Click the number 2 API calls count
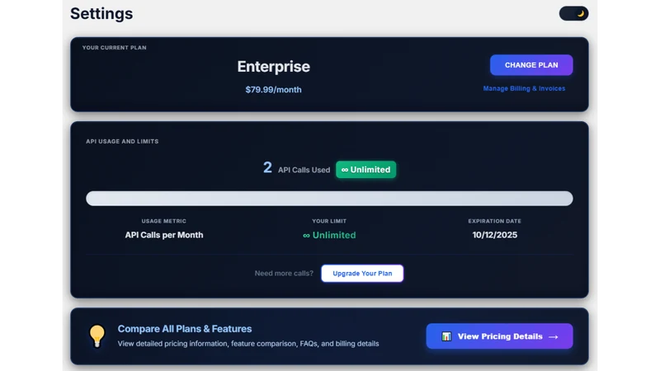660x371 pixels. [x=267, y=168]
